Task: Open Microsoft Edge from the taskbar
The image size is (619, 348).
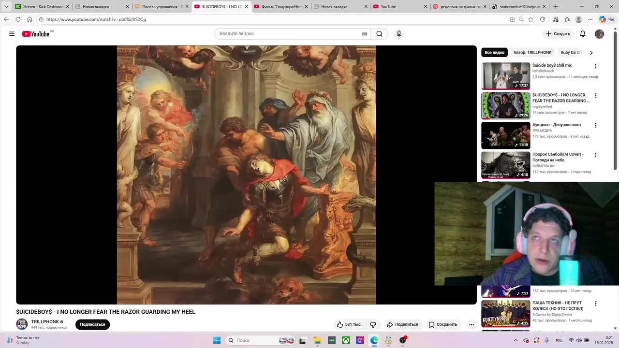Action: (374, 340)
